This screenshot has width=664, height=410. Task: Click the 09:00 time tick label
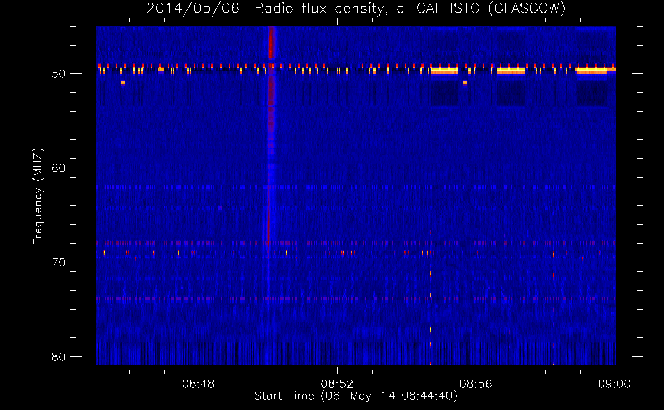coord(614,384)
